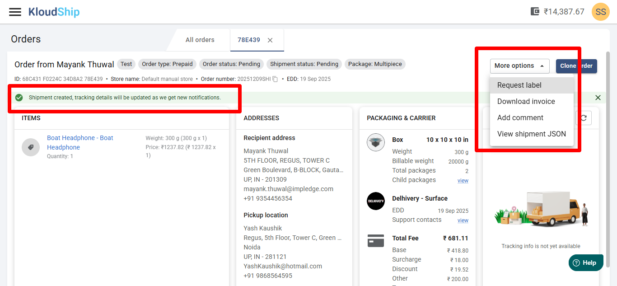Image resolution: width=617 pixels, height=286 pixels.
Task: Click the Total Fee card icon
Action: 376,240
